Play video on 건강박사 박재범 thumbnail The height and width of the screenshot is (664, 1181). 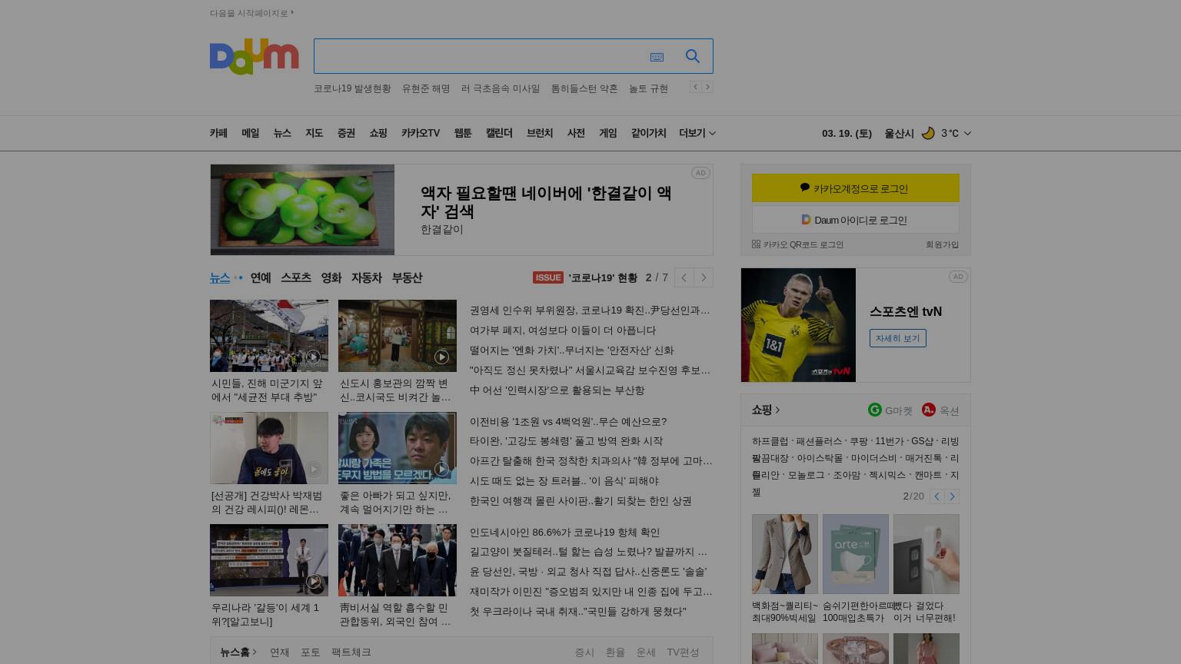click(x=313, y=469)
